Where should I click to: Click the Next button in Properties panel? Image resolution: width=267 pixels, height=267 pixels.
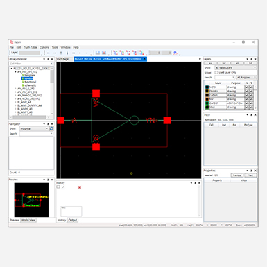tap(250, 175)
